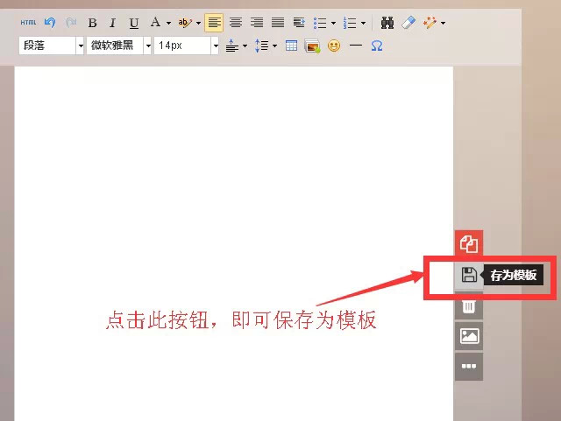Viewport: 561px width, 421px height.
Task: Insert a horizontal rule line
Action: [356, 46]
